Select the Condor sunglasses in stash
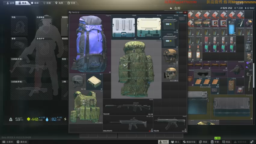 (203, 74)
